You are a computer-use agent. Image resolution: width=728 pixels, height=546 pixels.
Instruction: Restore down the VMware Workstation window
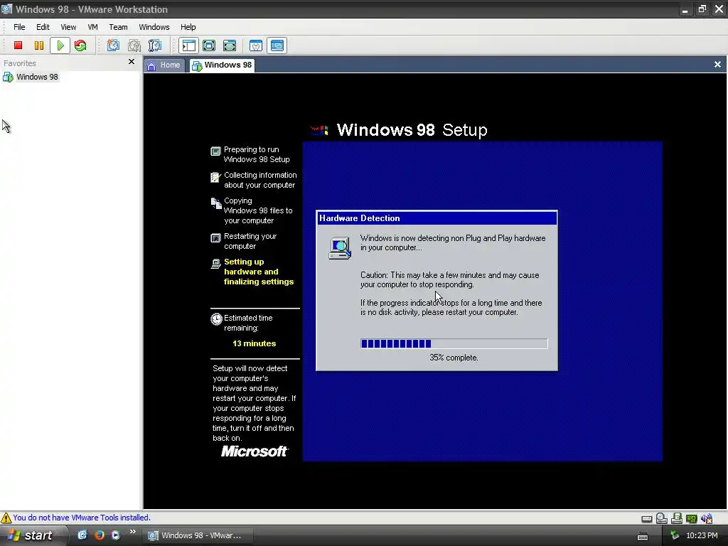coord(702,9)
